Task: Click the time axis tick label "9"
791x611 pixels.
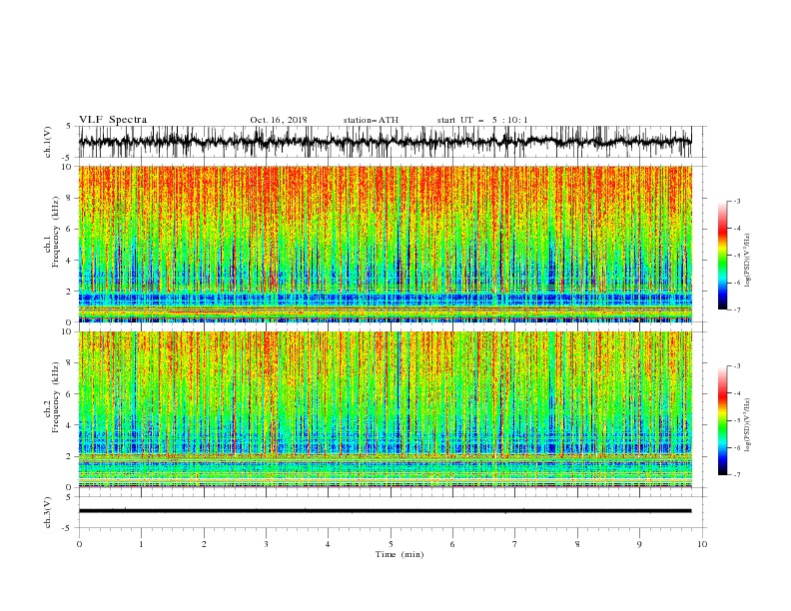Action: click(x=639, y=544)
